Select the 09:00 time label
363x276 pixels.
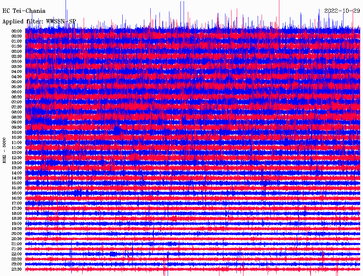tap(17, 122)
